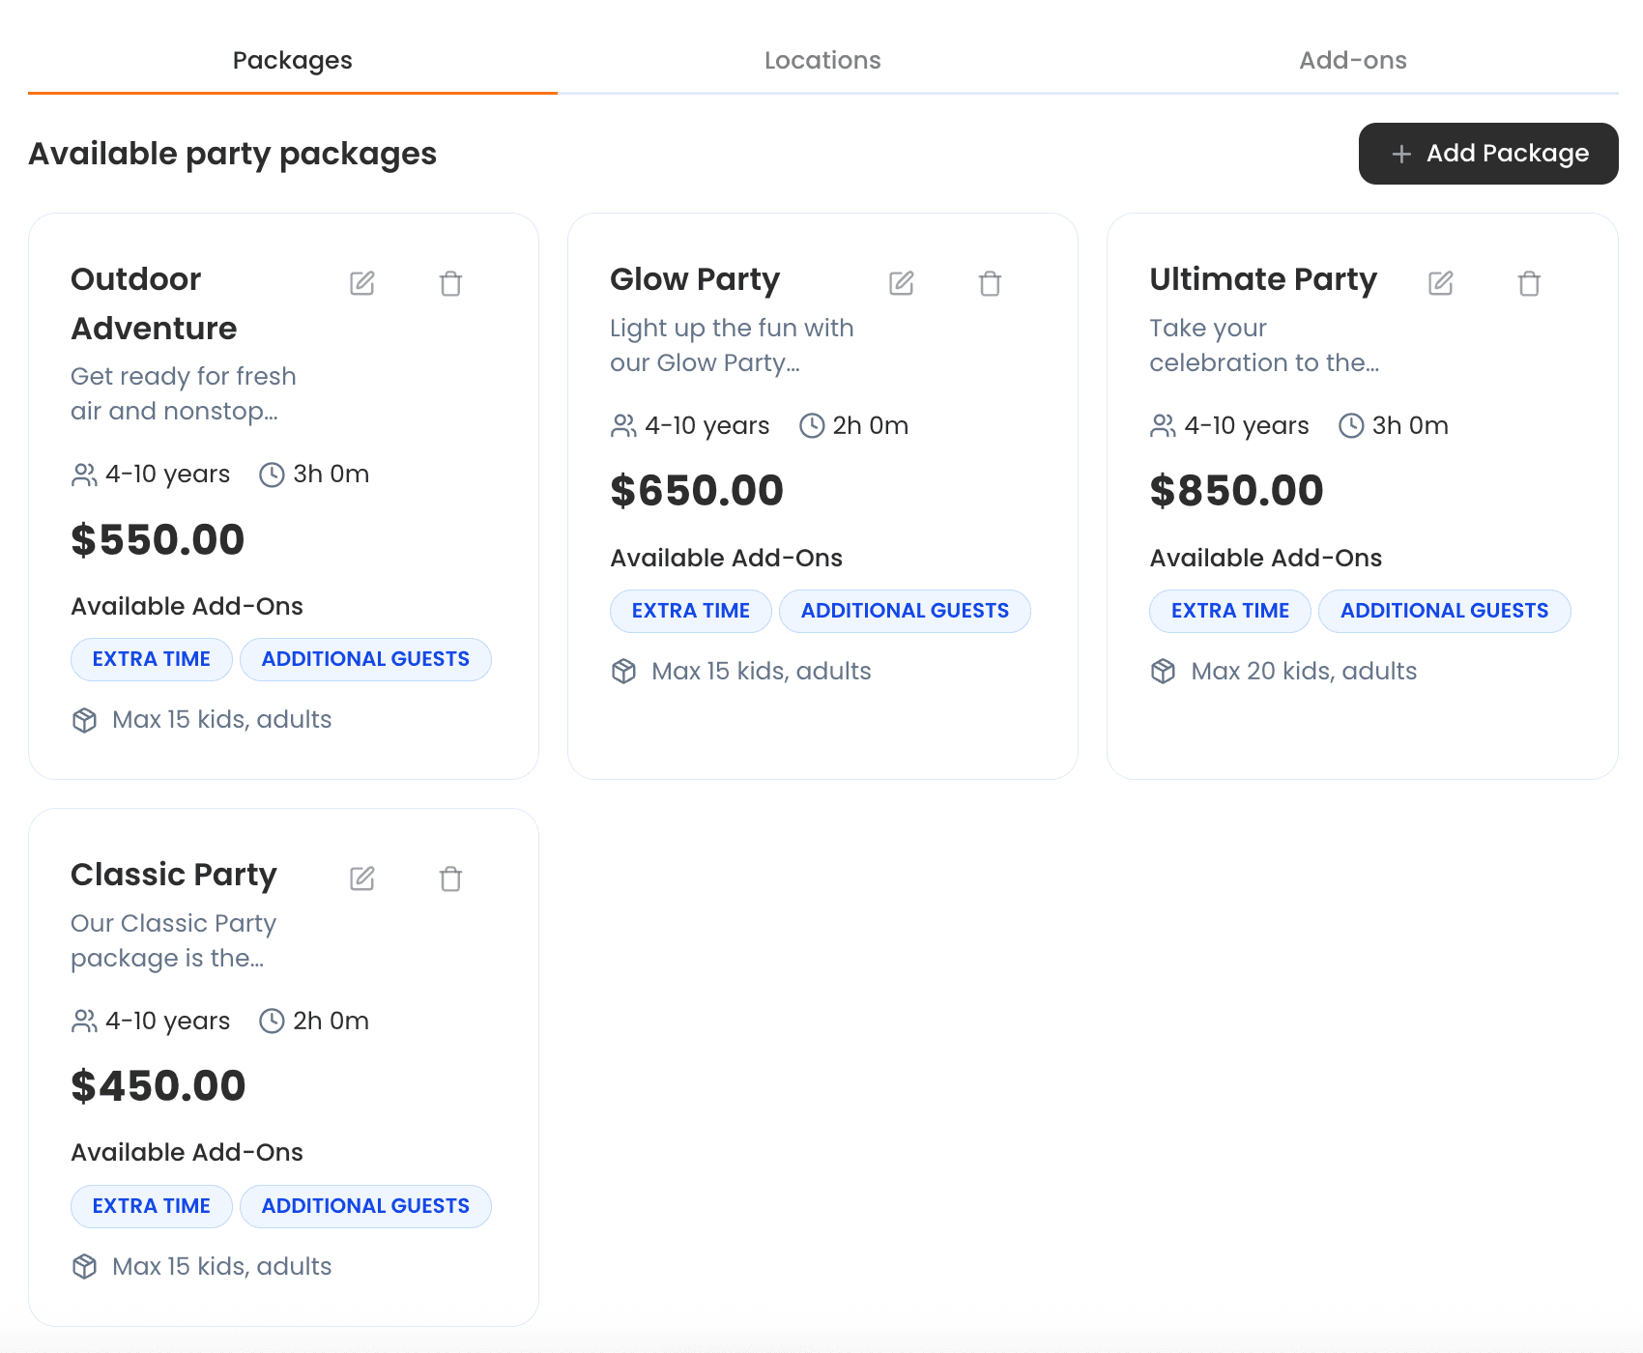Select ADDITIONAL GUESTS tag in Glow Party
1643x1353 pixels.
click(x=905, y=611)
